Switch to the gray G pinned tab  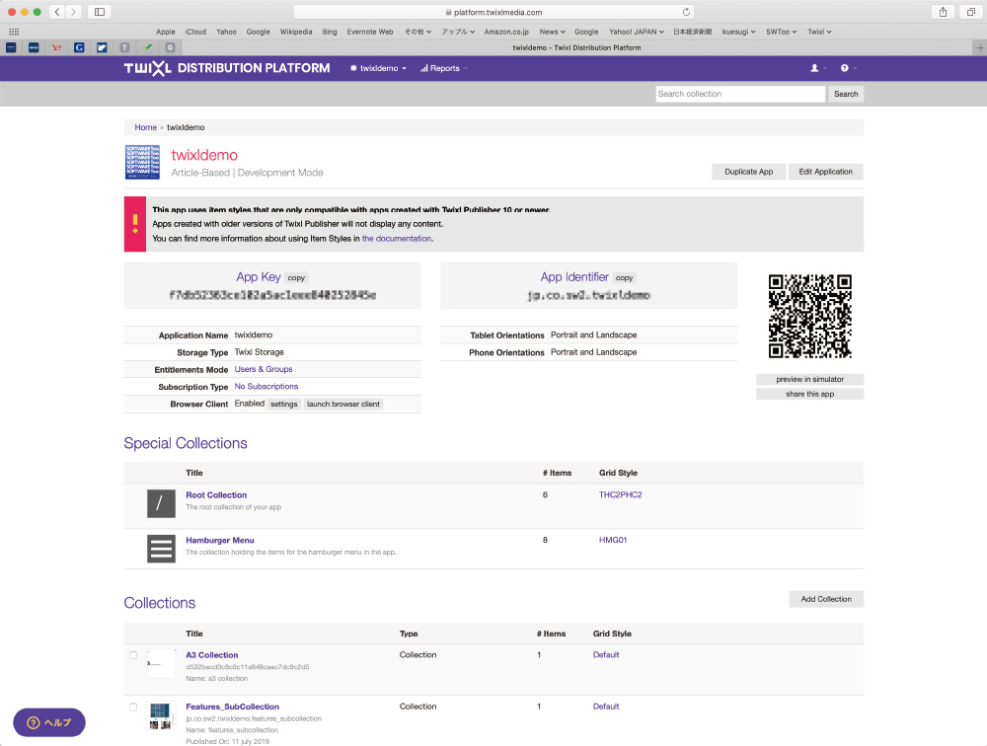(170, 47)
